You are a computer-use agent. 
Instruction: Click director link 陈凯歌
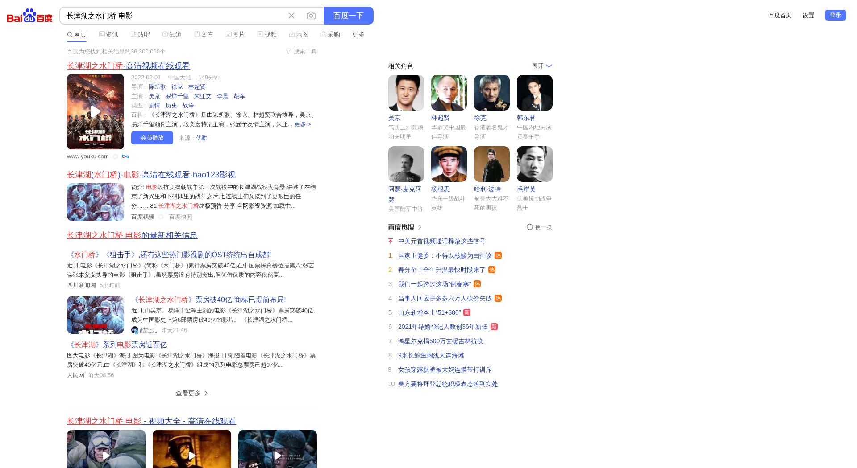pos(157,87)
